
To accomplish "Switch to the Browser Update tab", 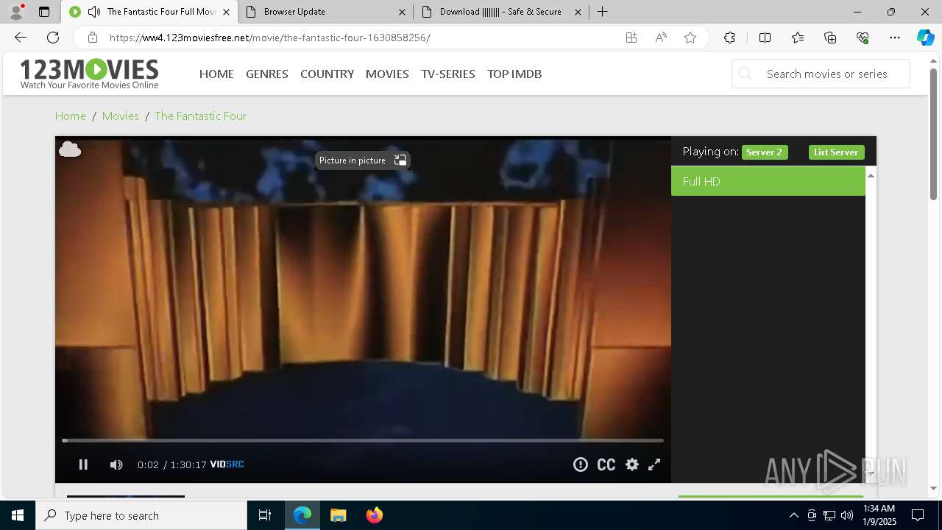I will pos(325,12).
